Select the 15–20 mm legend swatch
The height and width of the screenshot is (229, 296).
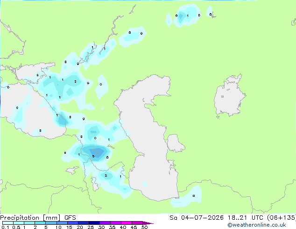click(x=73, y=223)
